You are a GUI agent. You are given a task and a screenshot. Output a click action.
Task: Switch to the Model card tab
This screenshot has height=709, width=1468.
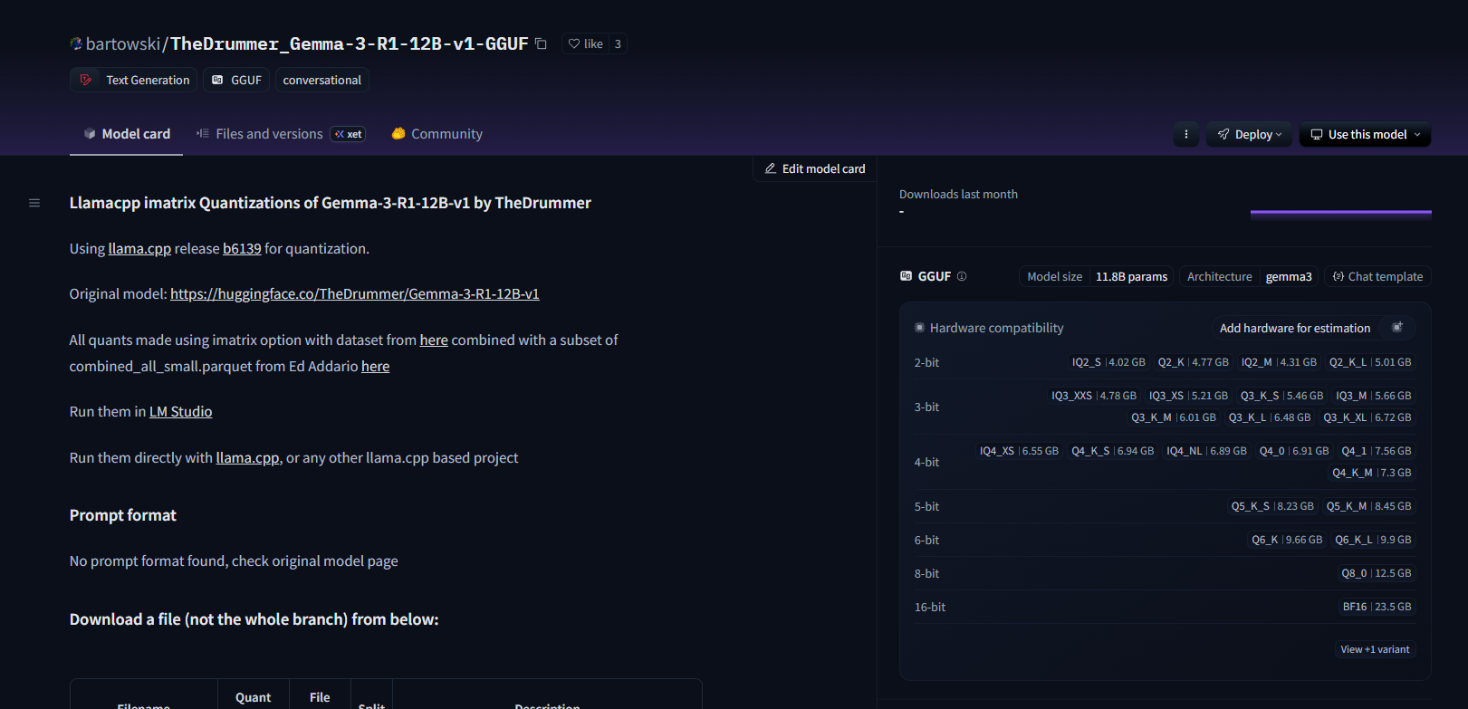[127, 134]
